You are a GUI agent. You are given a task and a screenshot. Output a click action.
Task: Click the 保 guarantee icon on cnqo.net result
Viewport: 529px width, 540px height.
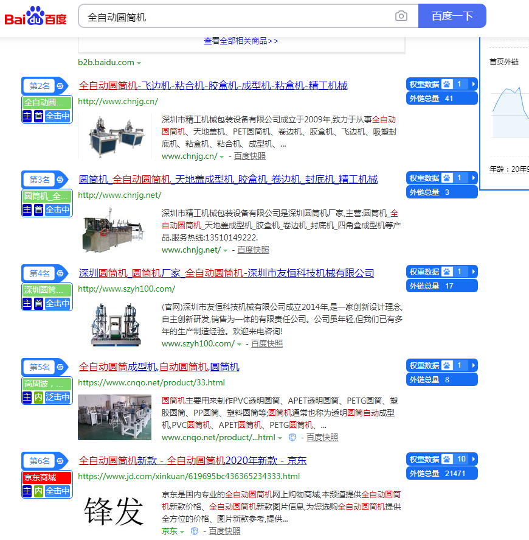point(292,437)
